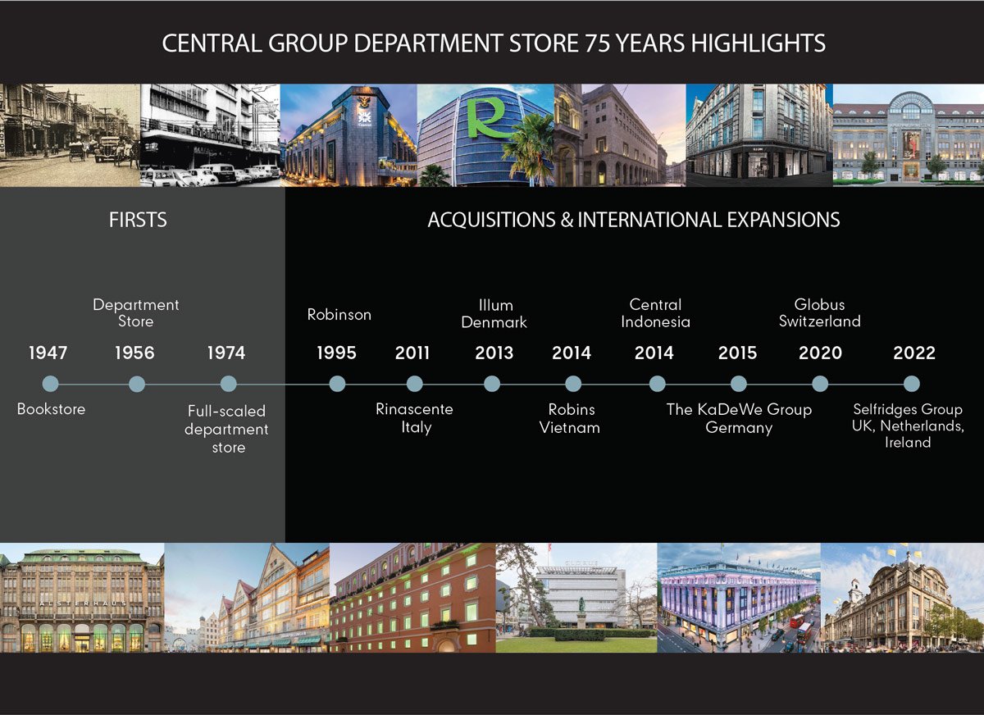This screenshot has width=984, height=715.
Task: Click the "Full-scaled department store" label
Action: click(228, 429)
